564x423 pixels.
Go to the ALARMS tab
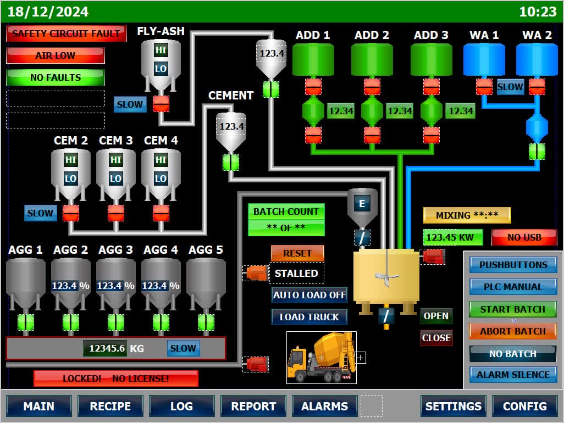point(324,406)
